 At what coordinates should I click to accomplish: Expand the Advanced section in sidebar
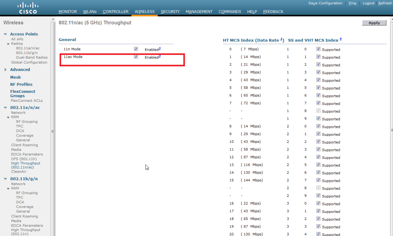point(5,70)
